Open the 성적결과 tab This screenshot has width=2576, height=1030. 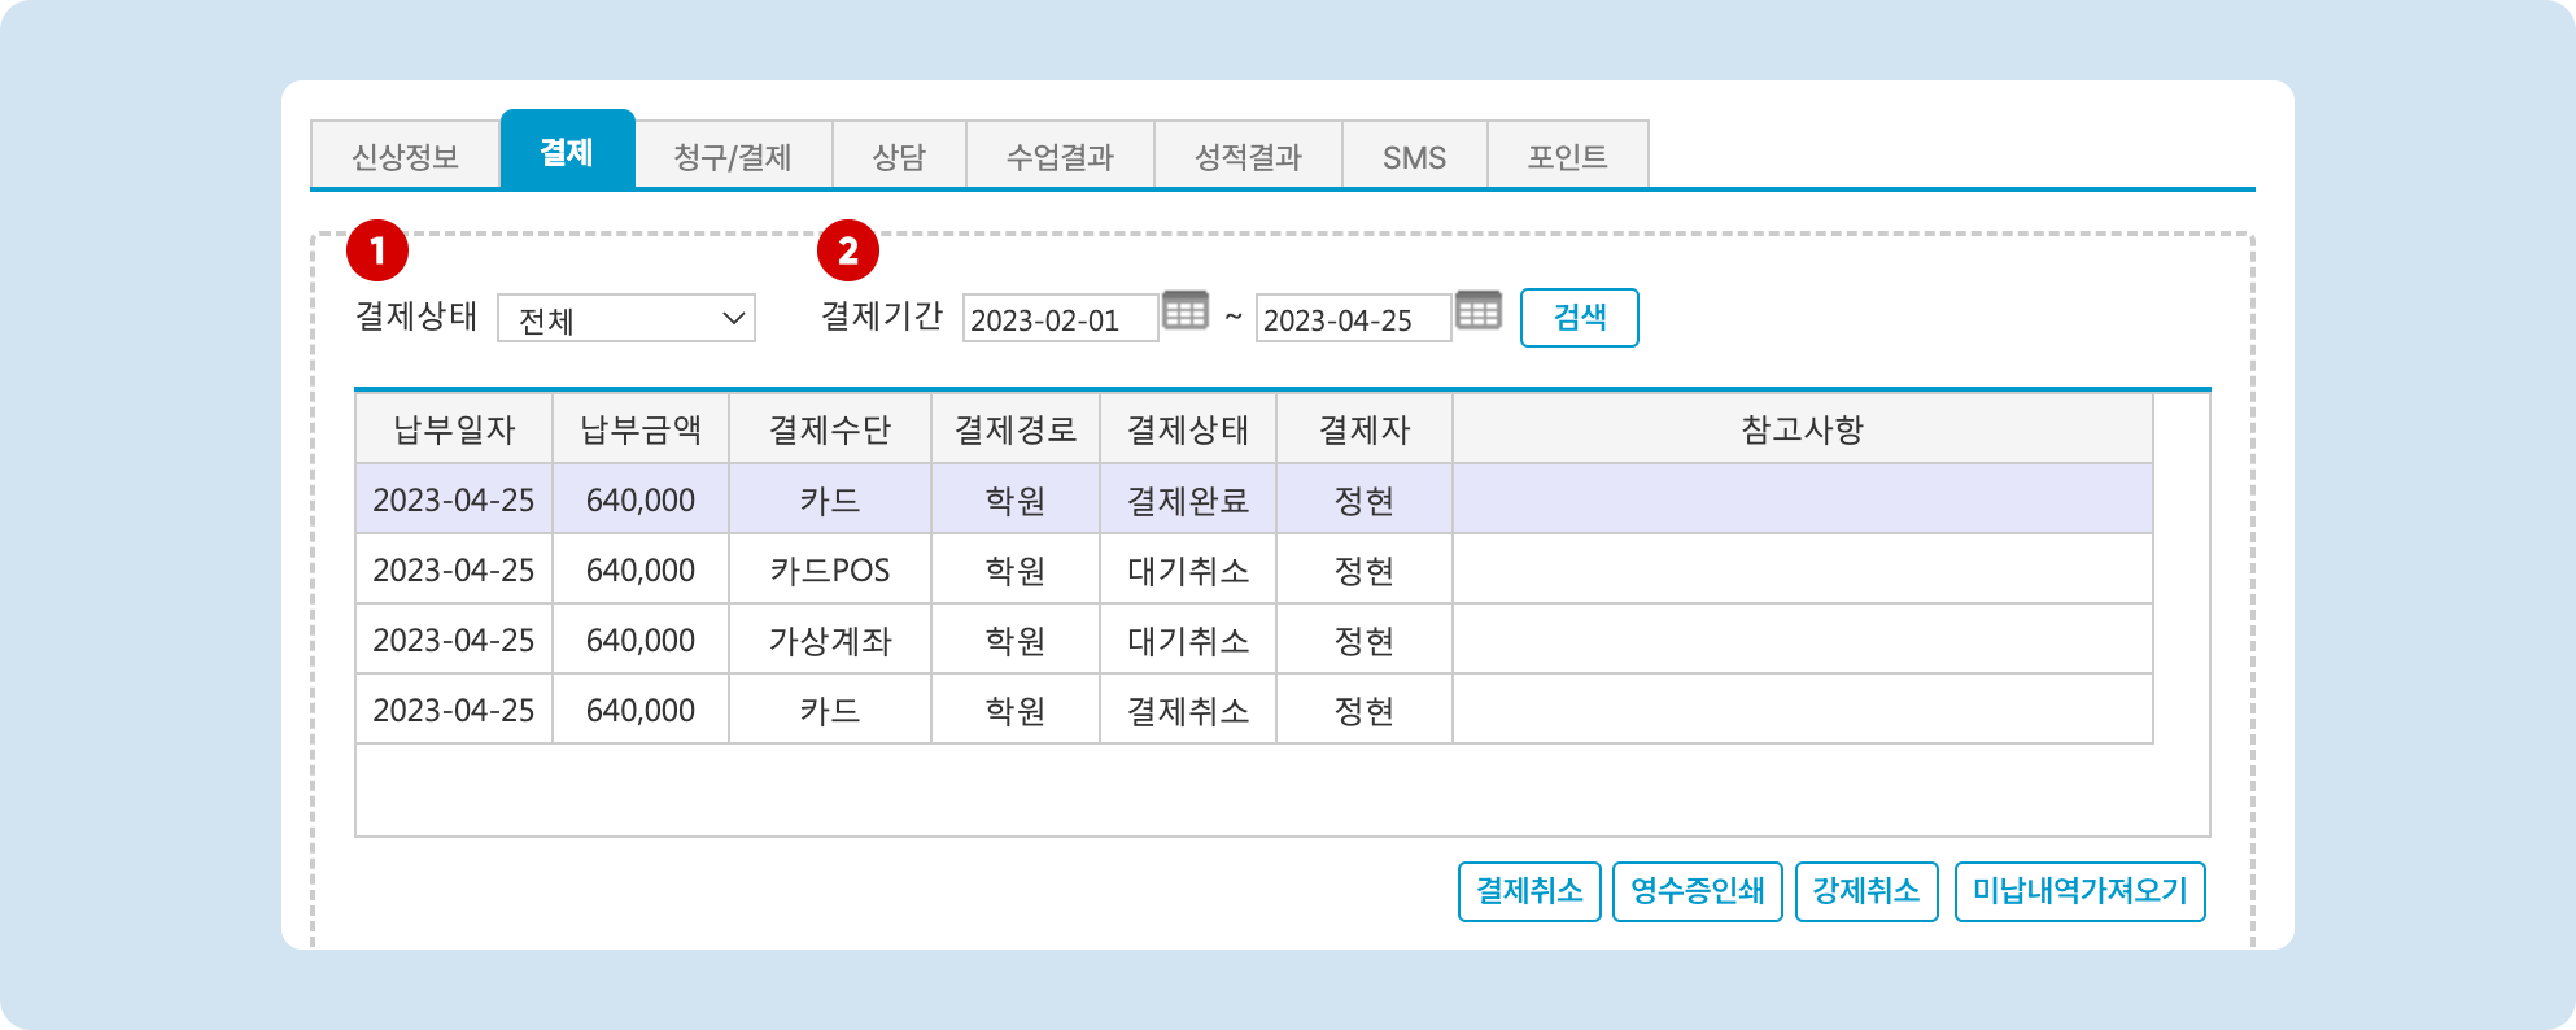[x=1247, y=156]
